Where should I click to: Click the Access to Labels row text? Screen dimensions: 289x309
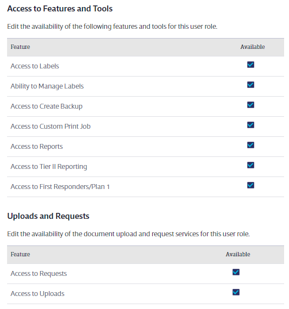(35, 66)
